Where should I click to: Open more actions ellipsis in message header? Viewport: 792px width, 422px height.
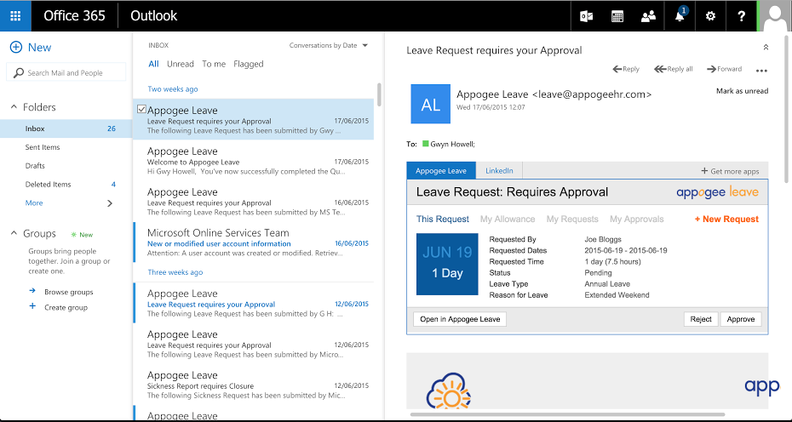[761, 70]
